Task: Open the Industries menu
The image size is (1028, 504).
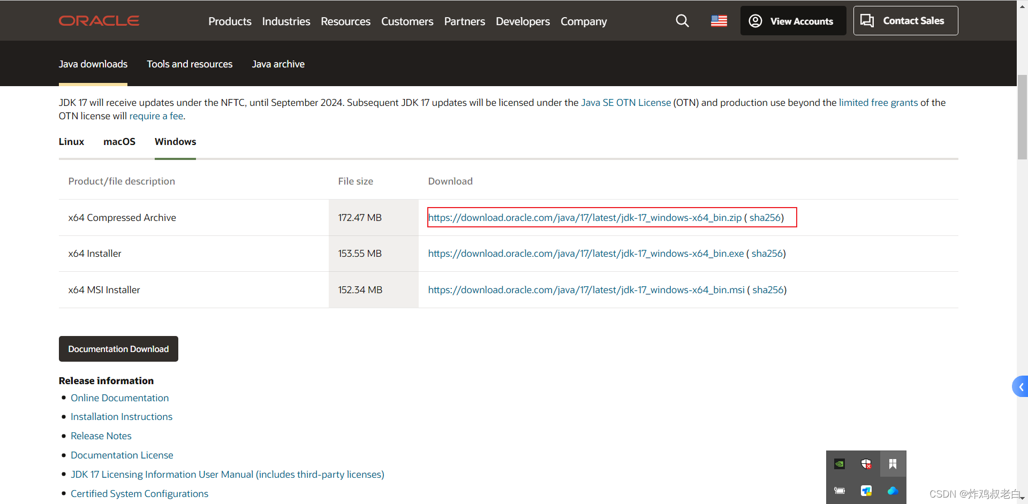Action: [x=286, y=21]
